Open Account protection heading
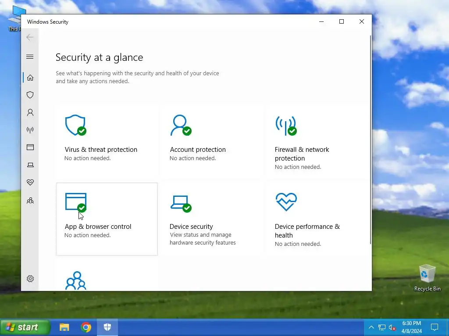Image resolution: width=449 pixels, height=336 pixels. pyautogui.click(x=198, y=150)
